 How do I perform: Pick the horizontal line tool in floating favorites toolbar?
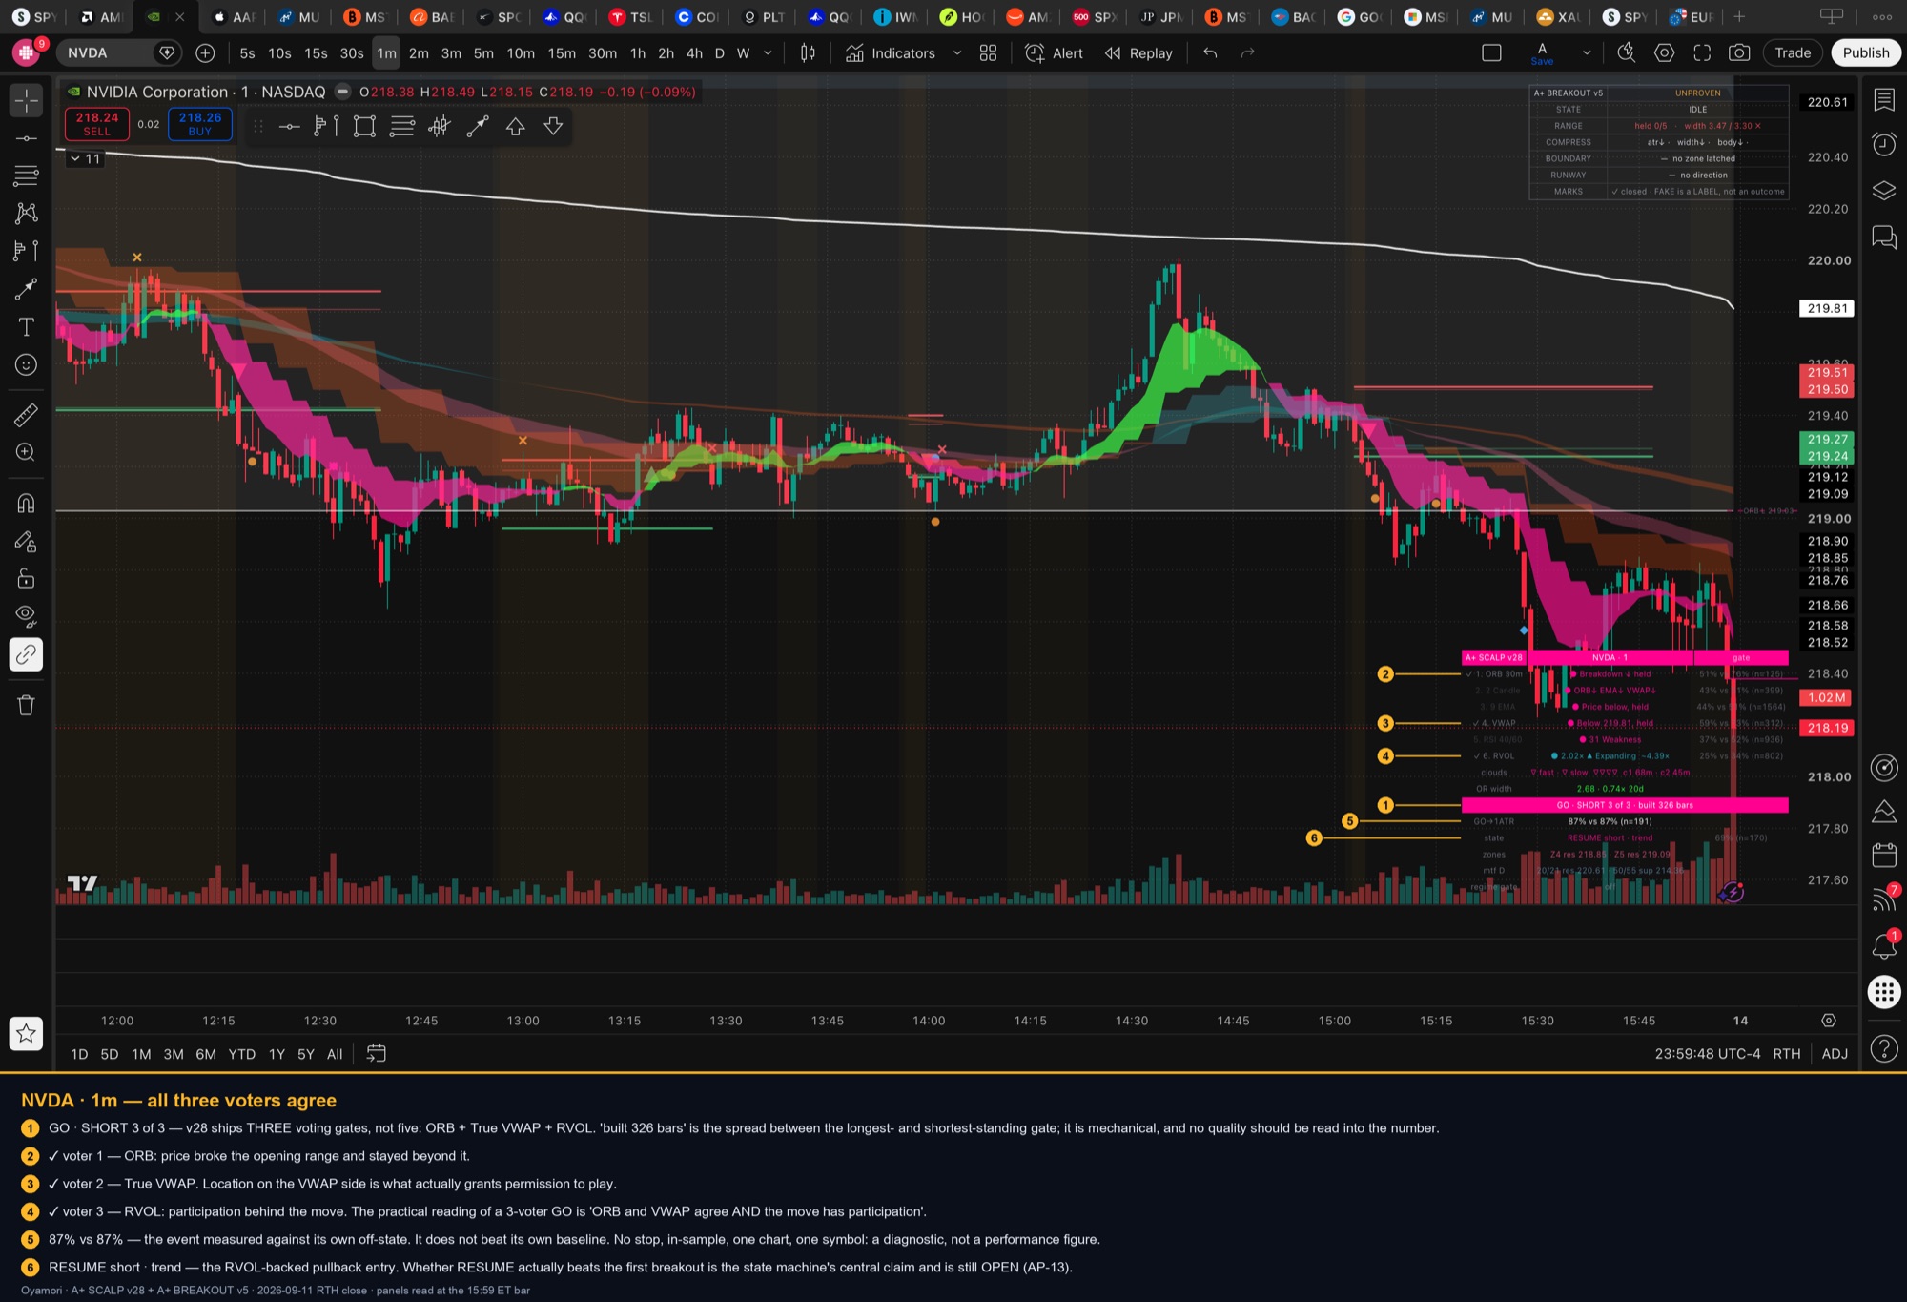click(289, 126)
